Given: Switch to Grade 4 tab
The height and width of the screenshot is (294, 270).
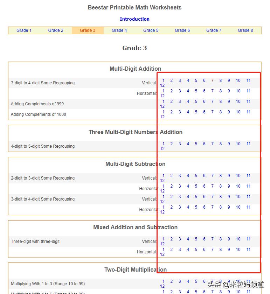Looking at the screenshot, I should (119, 30).
